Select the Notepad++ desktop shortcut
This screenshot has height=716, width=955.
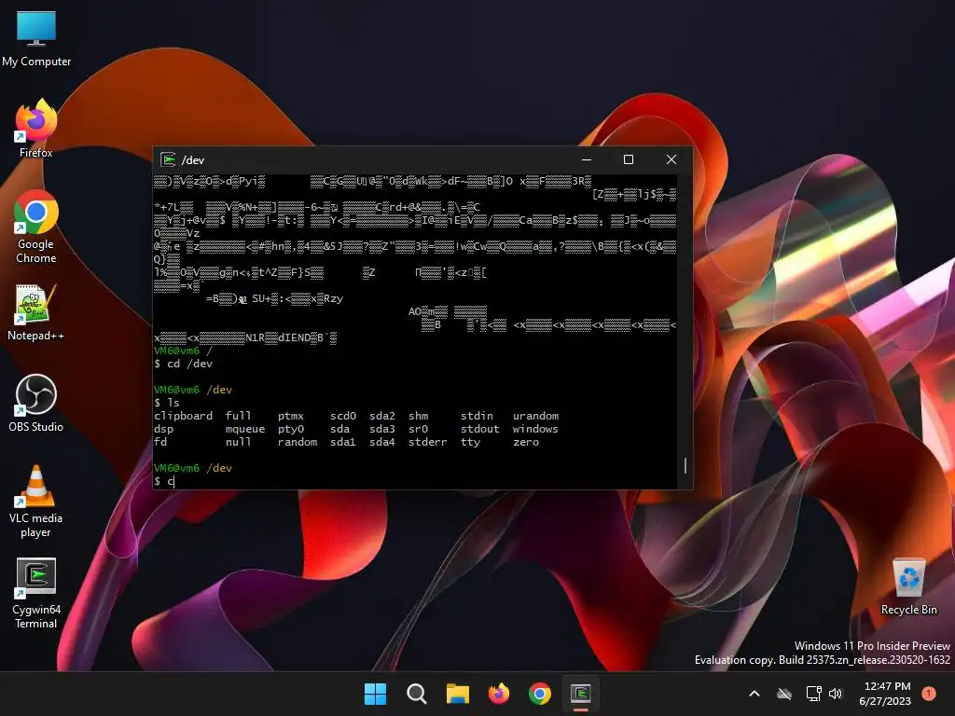click(x=36, y=312)
